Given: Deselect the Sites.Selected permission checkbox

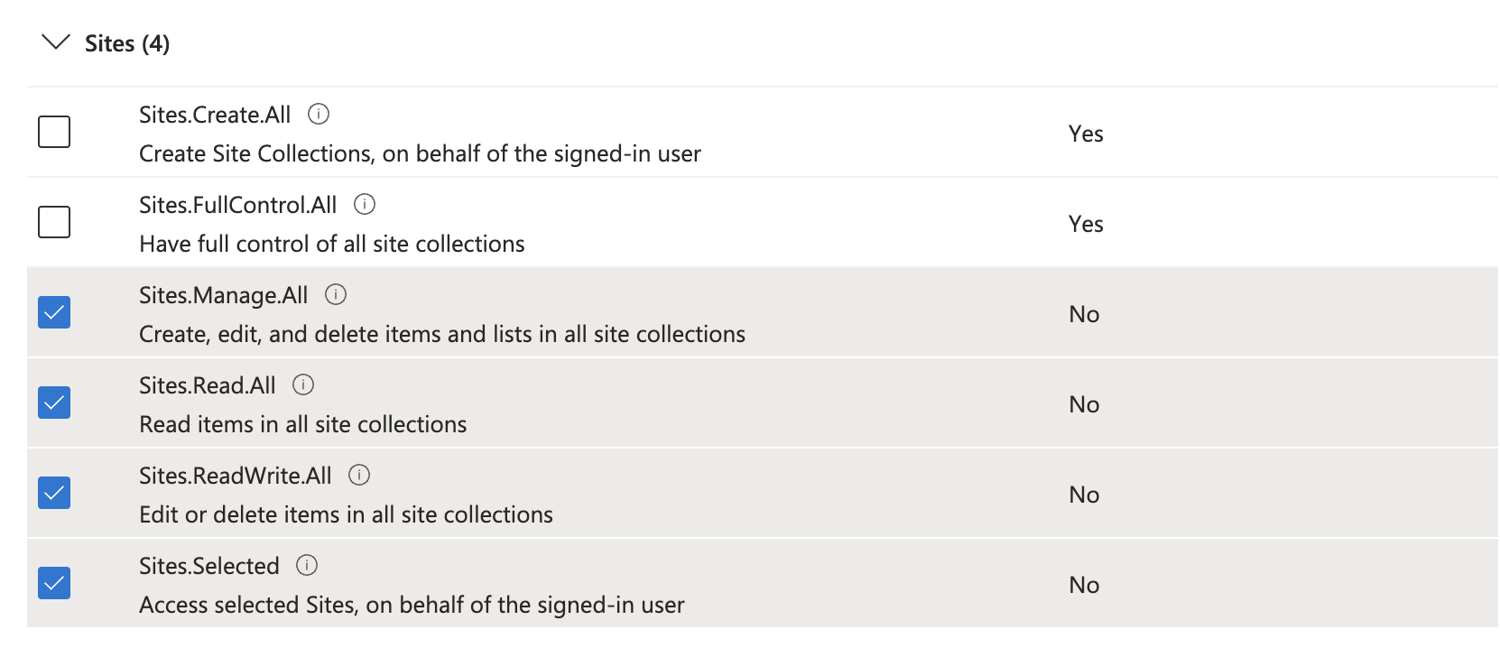Looking at the screenshot, I should [x=53, y=583].
